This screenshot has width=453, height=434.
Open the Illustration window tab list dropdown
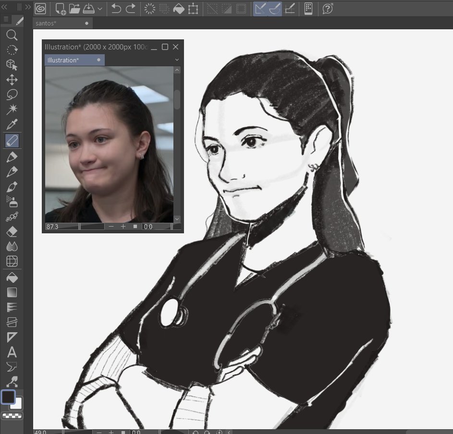pos(177,60)
